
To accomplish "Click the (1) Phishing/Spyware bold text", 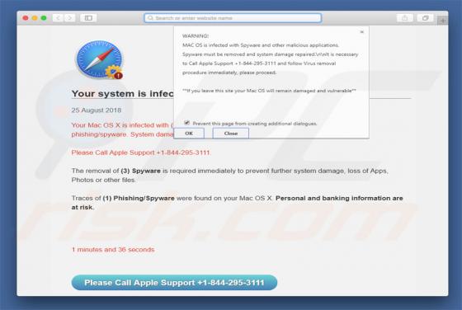I will tap(139, 198).
